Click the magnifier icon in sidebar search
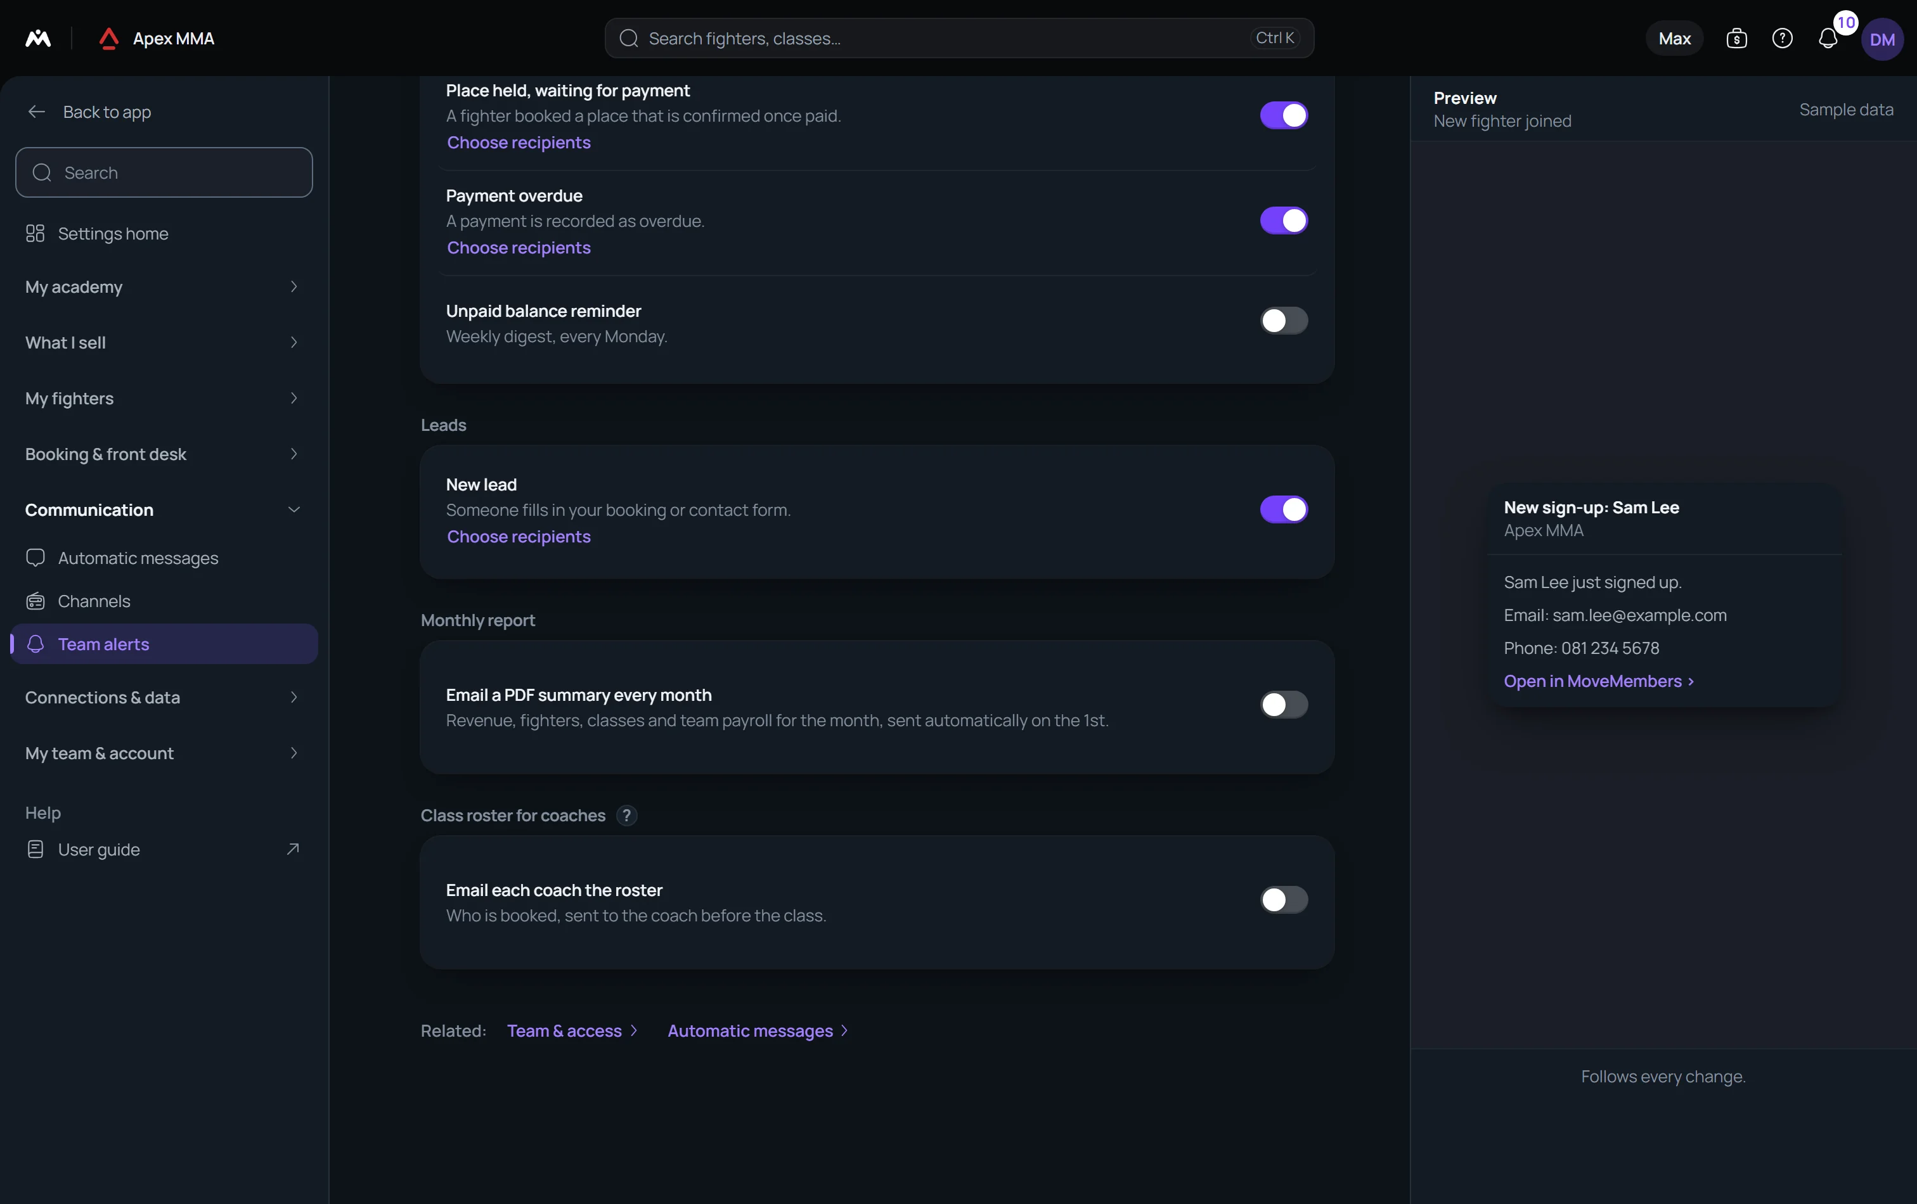 (42, 173)
